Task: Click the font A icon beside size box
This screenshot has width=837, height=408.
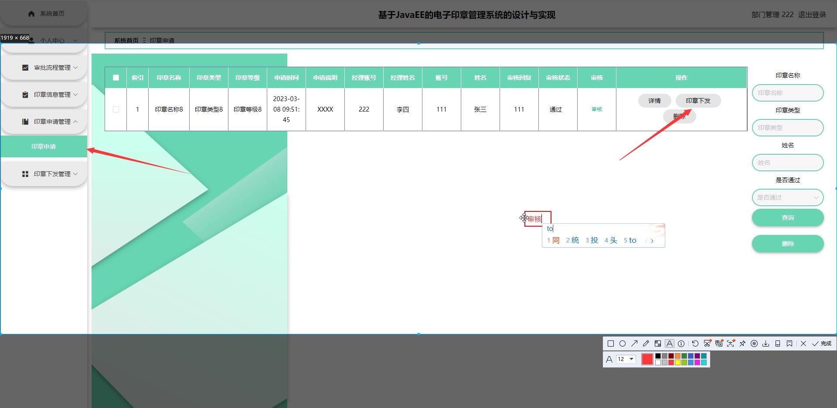Action: pyautogui.click(x=609, y=359)
